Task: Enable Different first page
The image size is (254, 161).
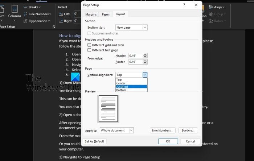Action: [89, 50]
